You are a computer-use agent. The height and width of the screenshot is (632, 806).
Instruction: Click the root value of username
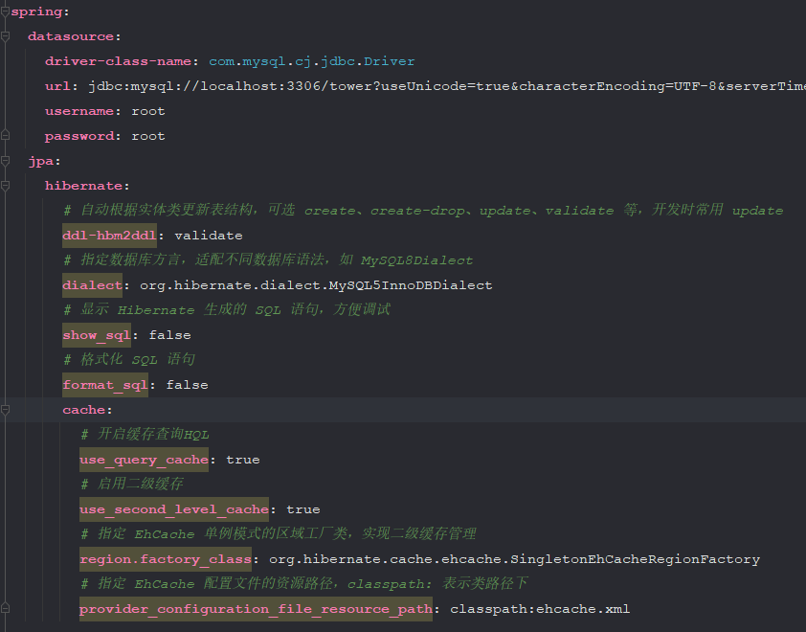(x=148, y=111)
